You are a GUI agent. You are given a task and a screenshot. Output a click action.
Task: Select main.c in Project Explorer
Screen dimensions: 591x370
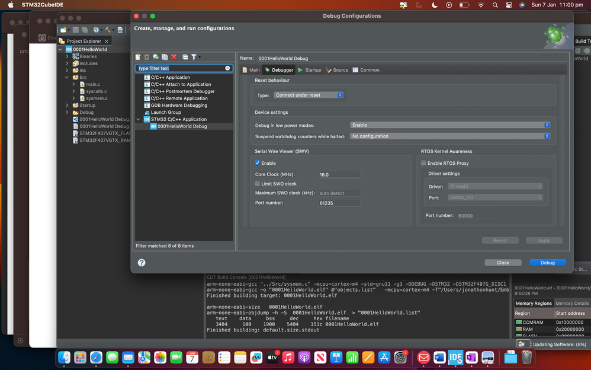click(93, 85)
